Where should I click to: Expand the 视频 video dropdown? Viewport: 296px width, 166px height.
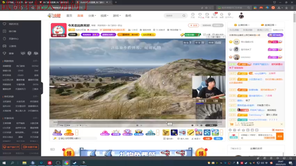(104, 16)
